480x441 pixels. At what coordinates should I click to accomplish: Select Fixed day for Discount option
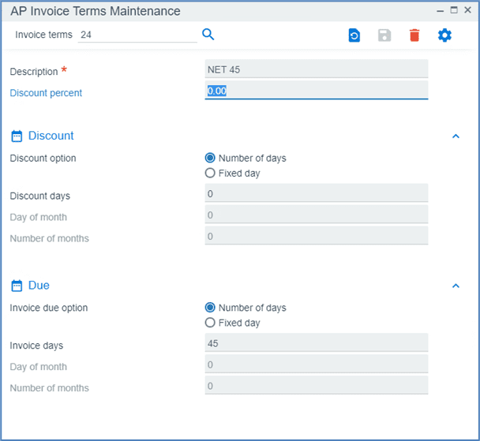click(210, 173)
